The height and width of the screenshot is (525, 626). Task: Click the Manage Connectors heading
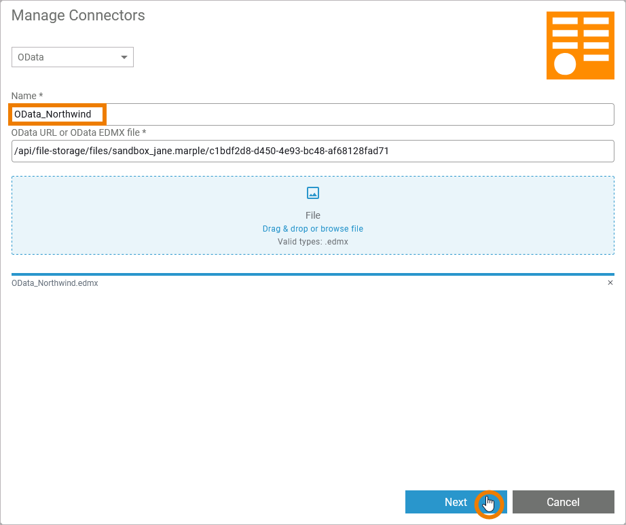(78, 16)
